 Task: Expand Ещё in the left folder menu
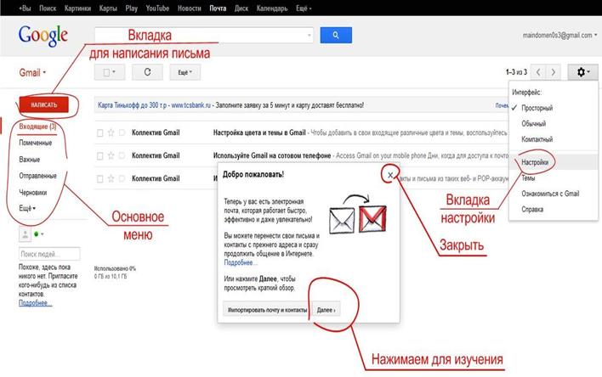click(x=27, y=208)
